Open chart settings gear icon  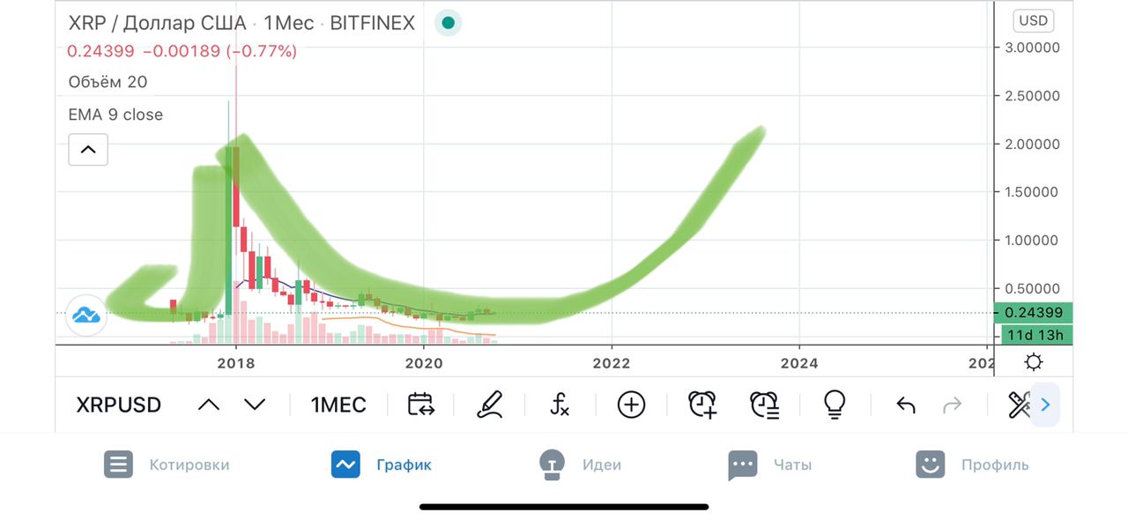[1034, 361]
